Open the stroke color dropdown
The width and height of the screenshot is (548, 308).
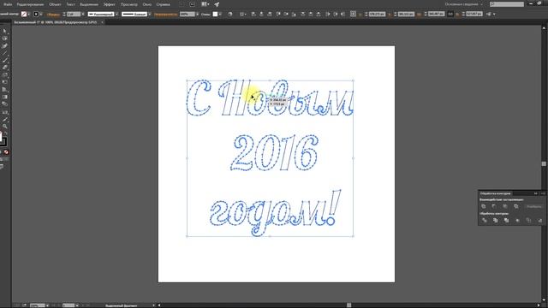pyautogui.click(x=41, y=15)
